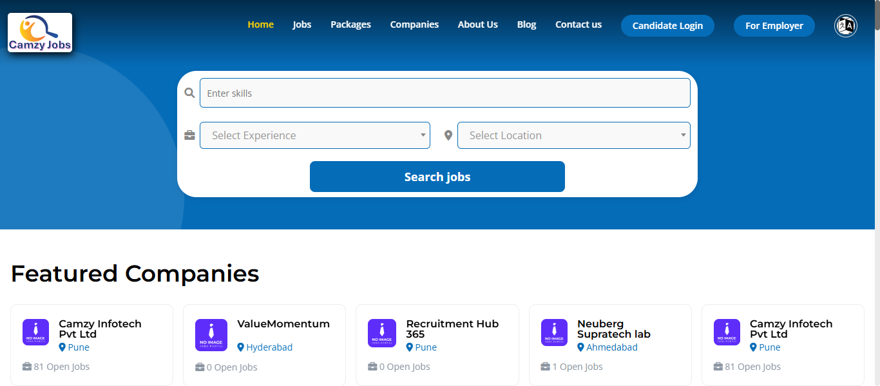Open the About Us page
This screenshot has width=880, height=386.
(478, 24)
